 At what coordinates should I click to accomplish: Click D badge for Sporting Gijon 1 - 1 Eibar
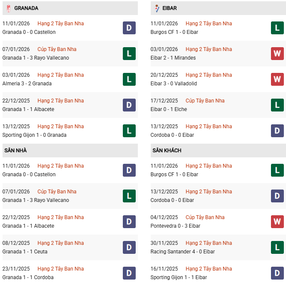[277, 273]
